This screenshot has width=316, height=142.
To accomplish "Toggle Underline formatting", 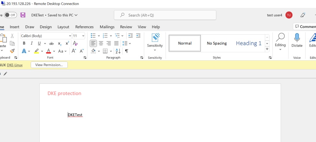I will [x=39, y=43].
